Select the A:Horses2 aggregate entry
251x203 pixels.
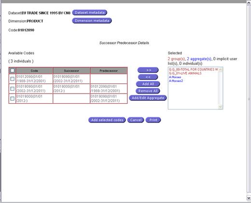click(176, 81)
